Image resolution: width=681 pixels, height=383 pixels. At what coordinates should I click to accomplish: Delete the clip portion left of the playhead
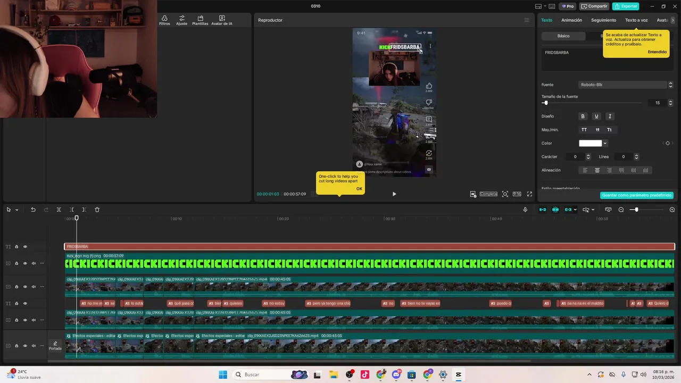71,210
